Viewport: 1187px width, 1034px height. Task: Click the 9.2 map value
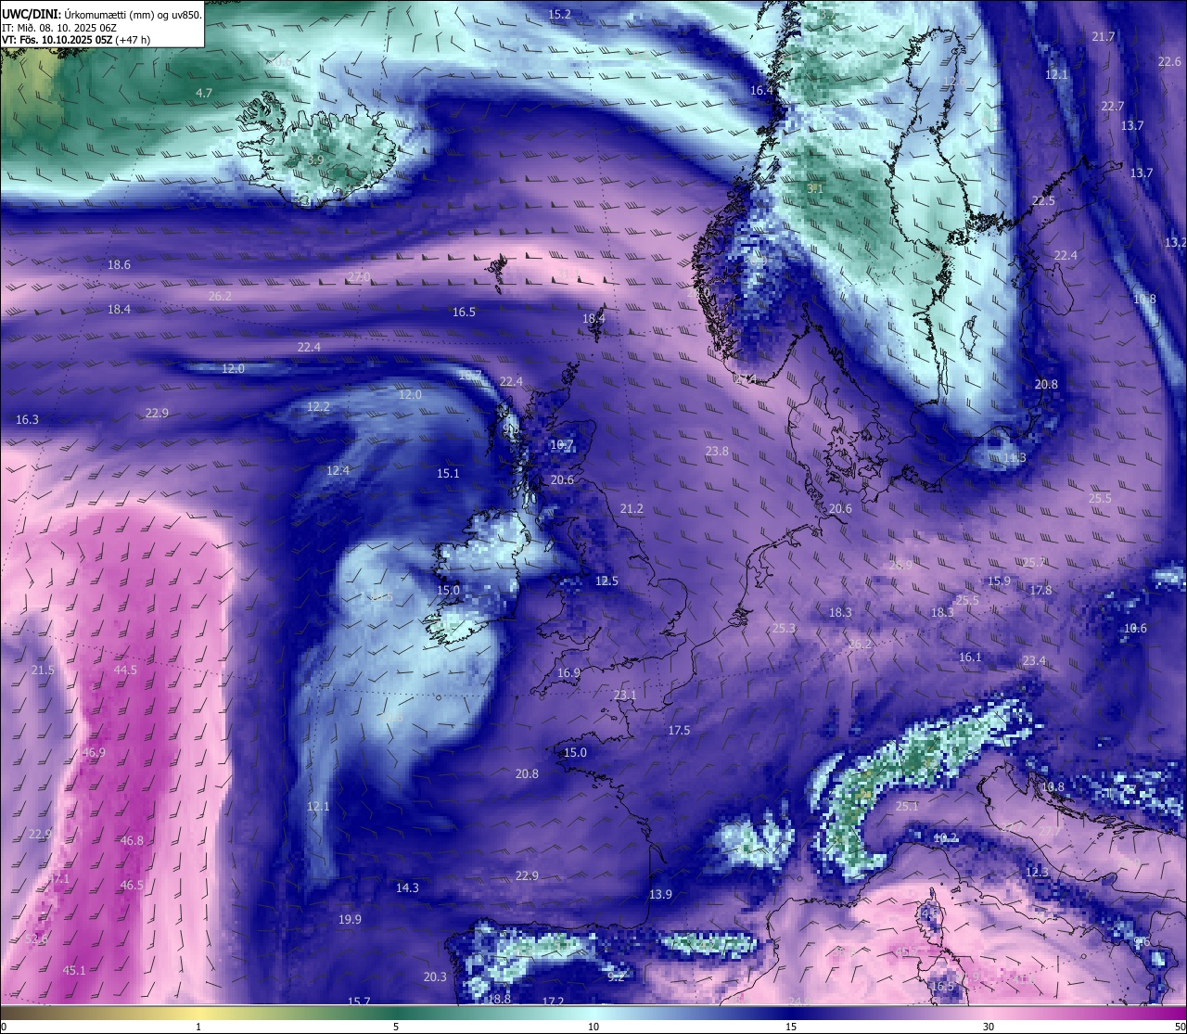click(616, 977)
